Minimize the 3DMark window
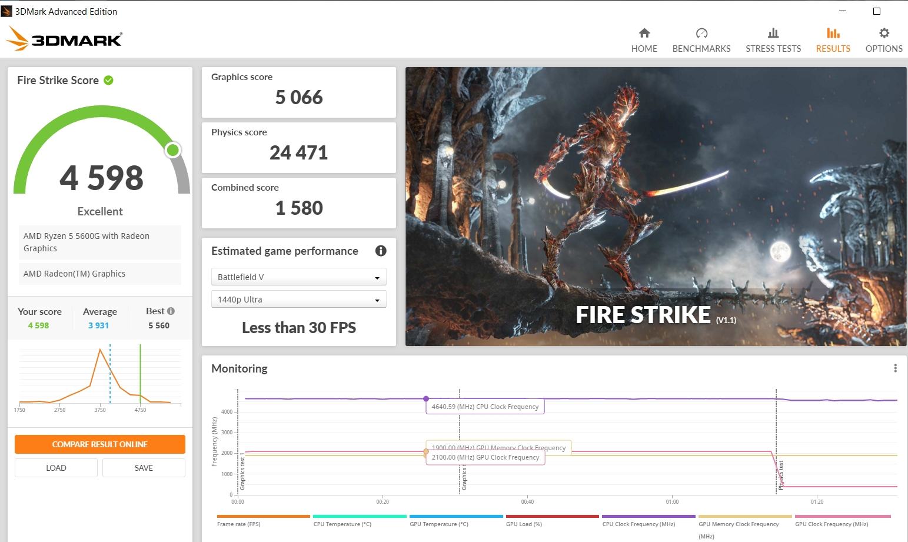 (843, 11)
